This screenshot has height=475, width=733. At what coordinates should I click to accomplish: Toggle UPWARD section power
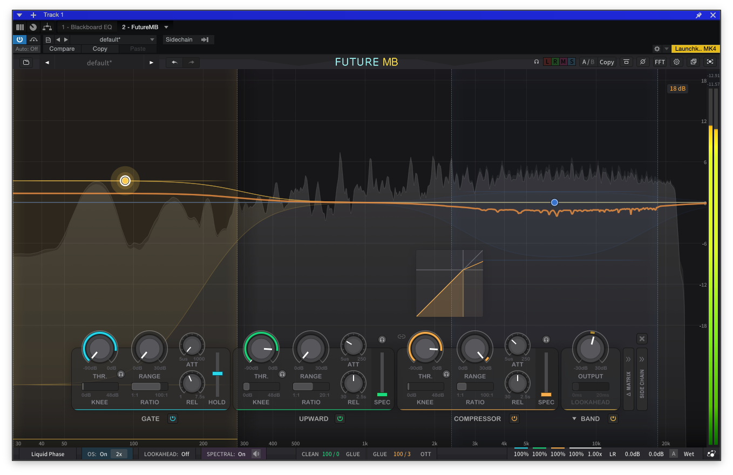[x=340, y=418]
